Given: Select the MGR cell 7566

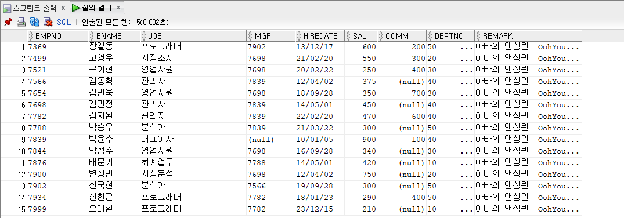Looking at the screenshot, I should tap(270, 186).
